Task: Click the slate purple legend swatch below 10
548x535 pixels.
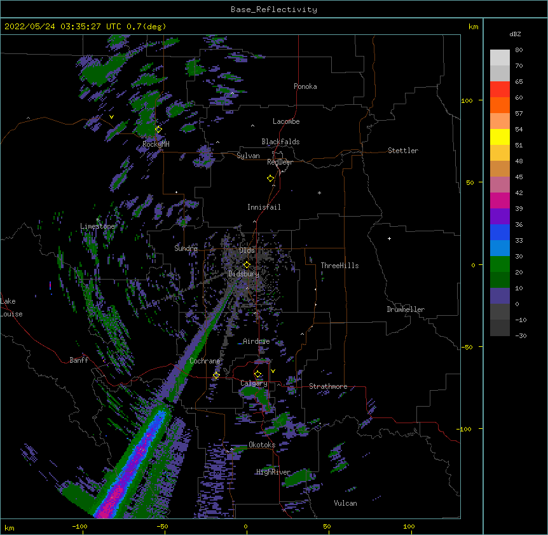Action: [x=500, y=296]
